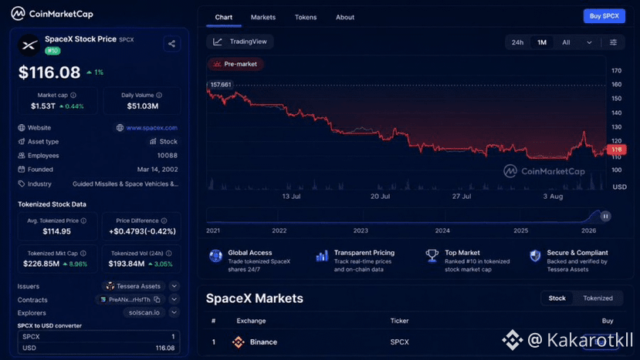Image resolution: width=640 pixels, height=360 pixels.
Task: Click the $116.08 price value
Action: pos(49,72)
